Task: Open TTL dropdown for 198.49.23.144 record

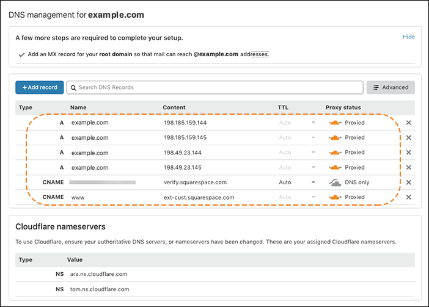Action: (x=313, y=153)
